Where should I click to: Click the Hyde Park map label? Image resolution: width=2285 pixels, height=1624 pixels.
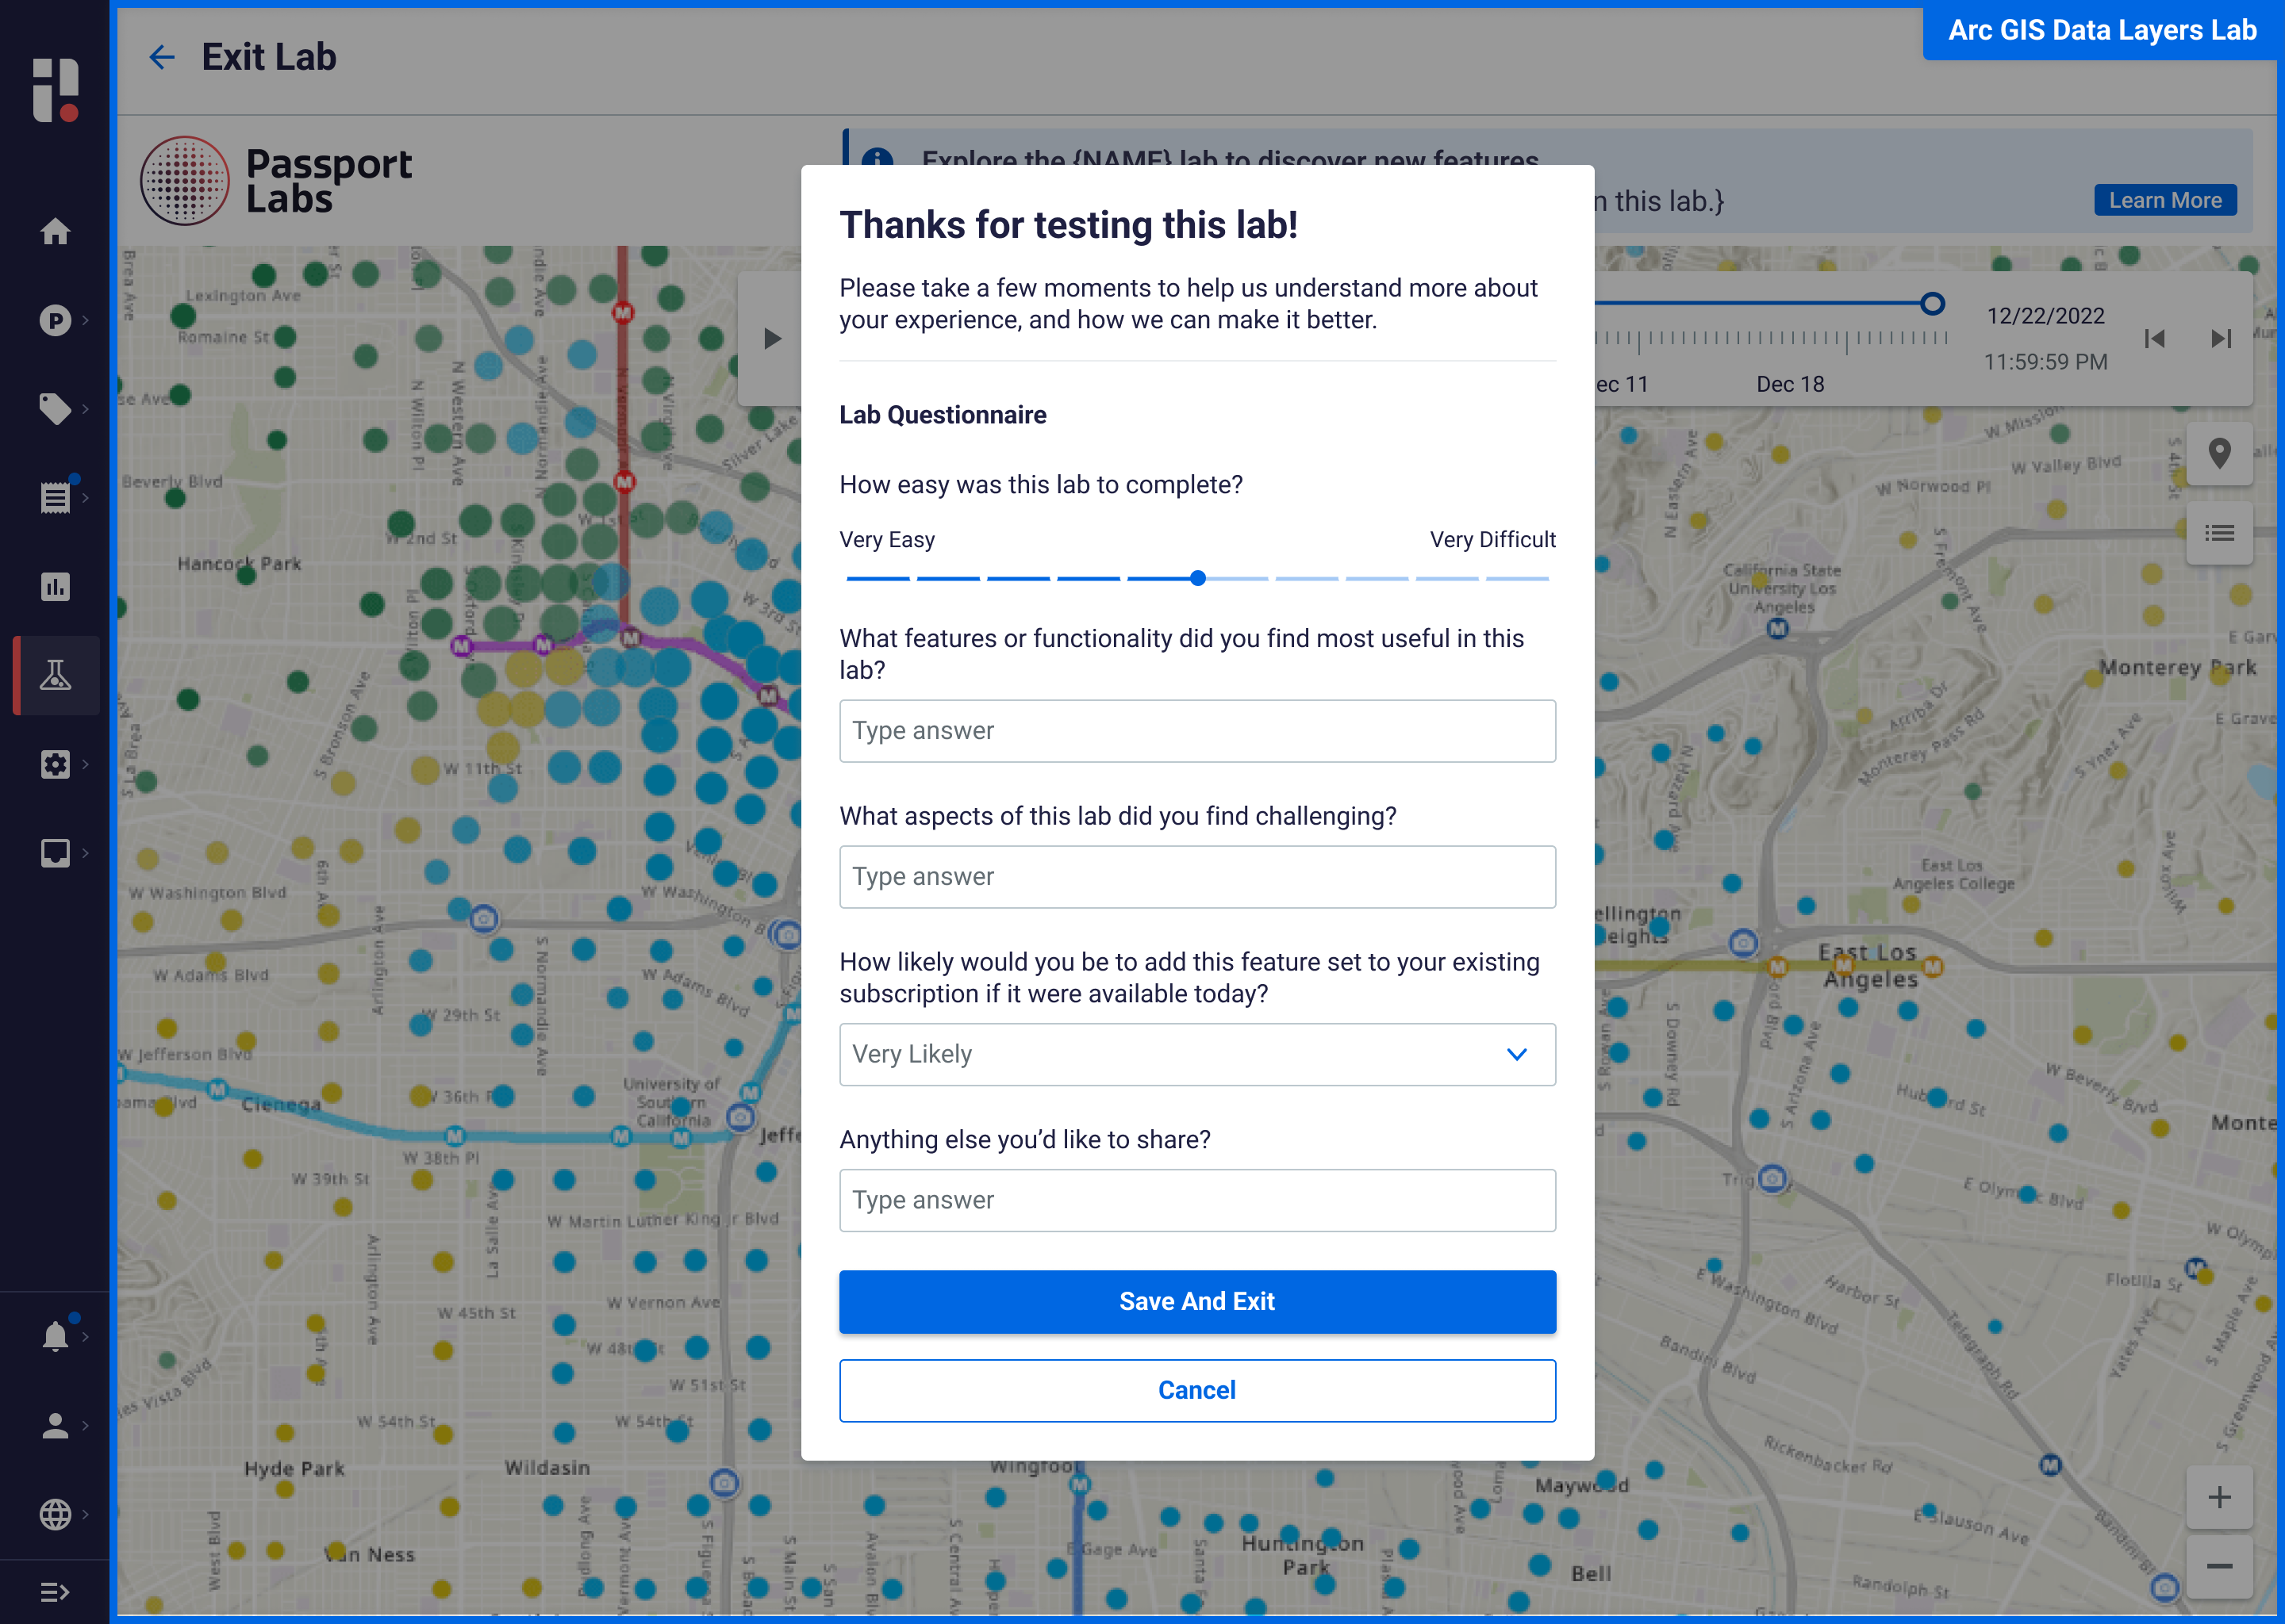point(294,1468)
